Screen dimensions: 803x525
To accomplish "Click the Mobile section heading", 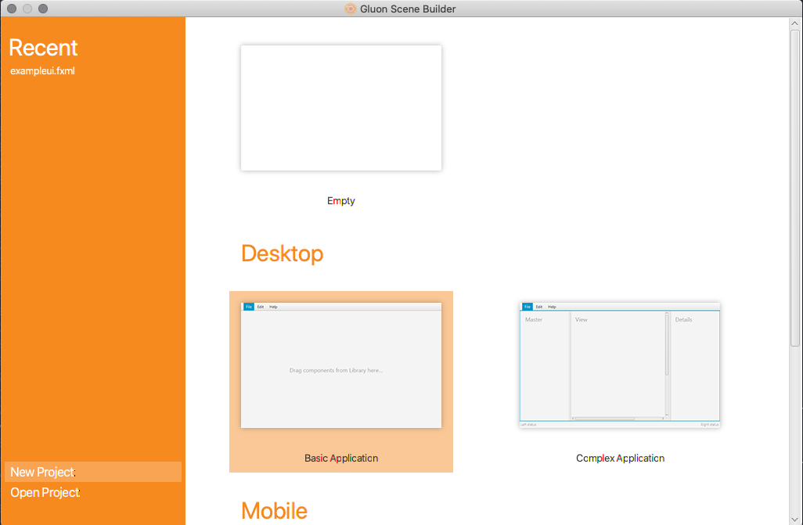I will tap(275, 511).
